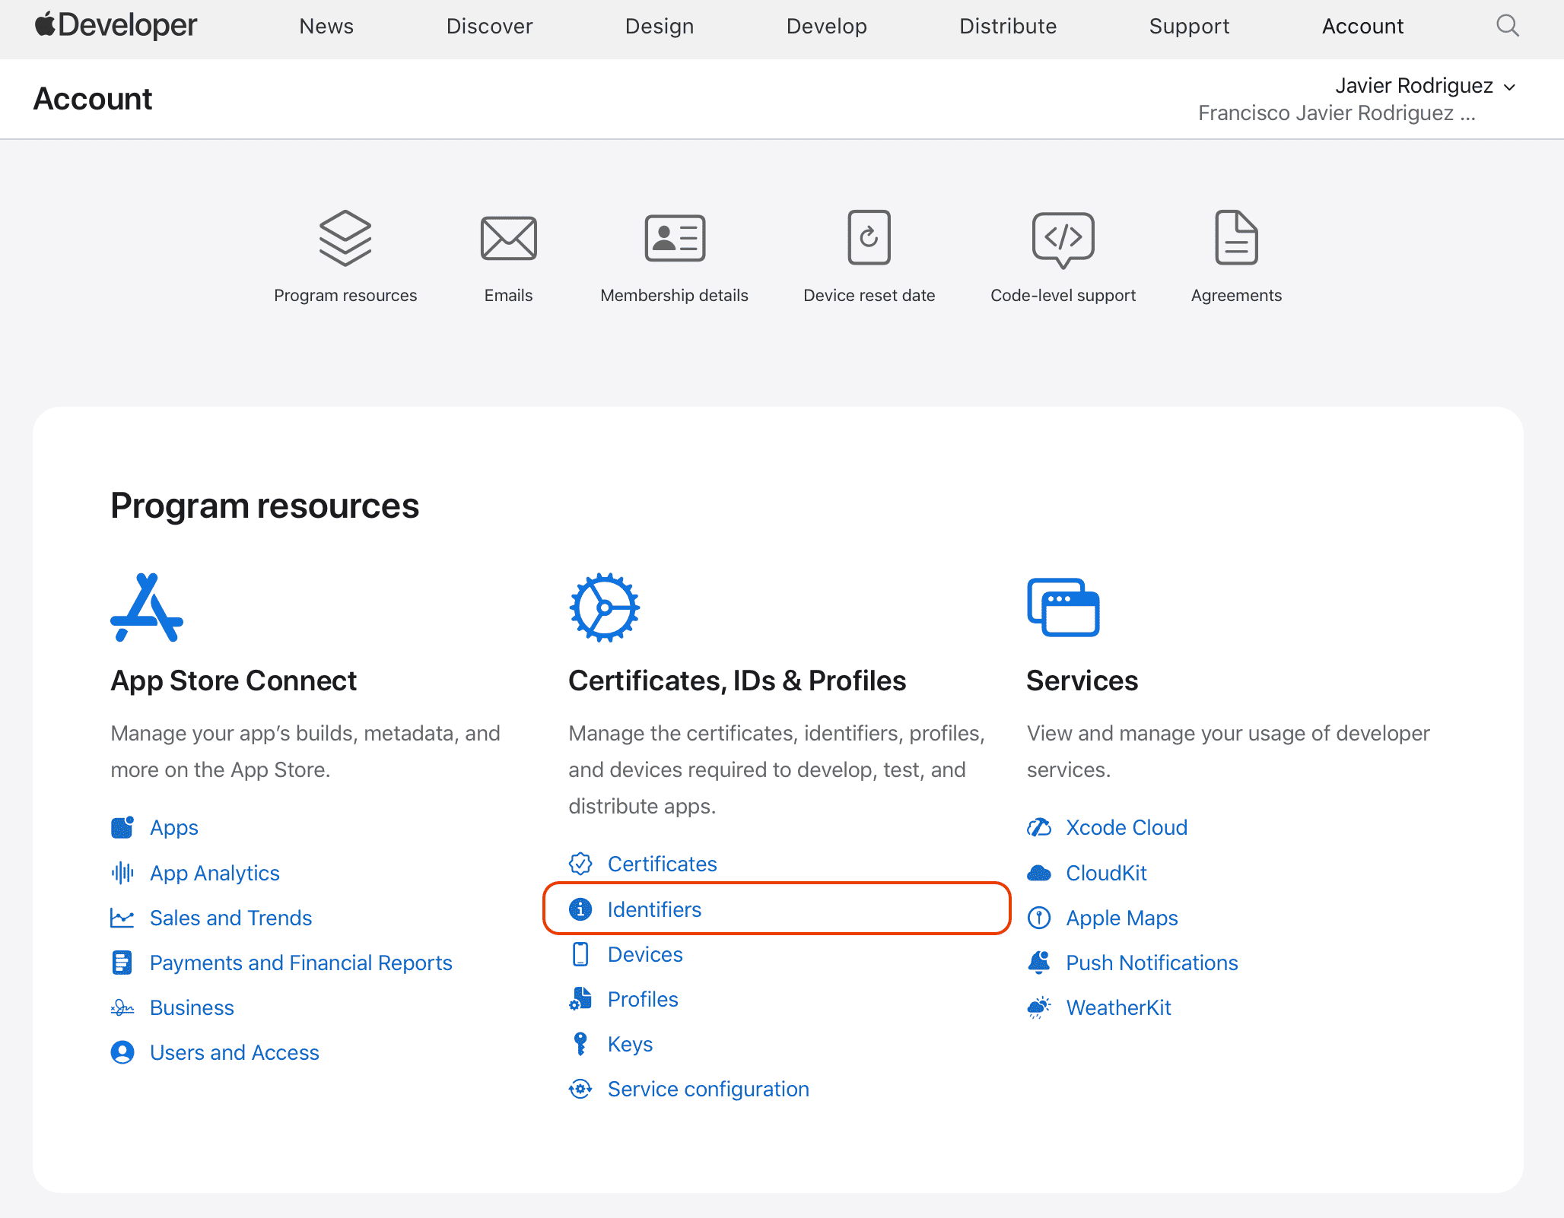The width and height of the screenshot is (1564, 1218).
Task: Click the search magnifier icon
Action: 1507,26
